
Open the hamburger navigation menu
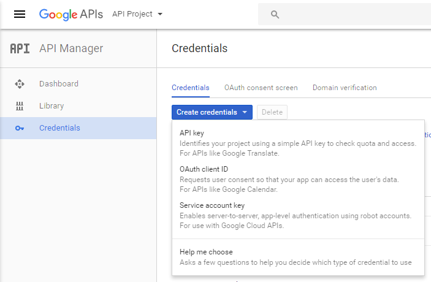point(20,14)
